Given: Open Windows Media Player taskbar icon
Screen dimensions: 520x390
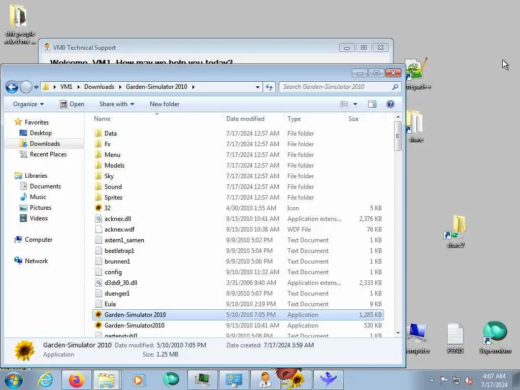Looking at the screenshot, I should [138, 380].
